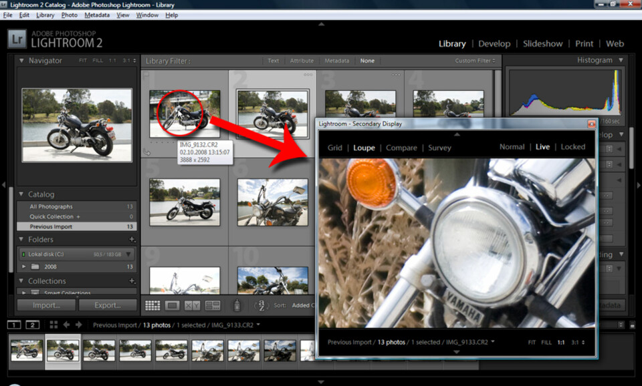This screenshot has height=386, width=642.
Task: Click the grid view vertical scrollbar
Action: click(498, 94)
